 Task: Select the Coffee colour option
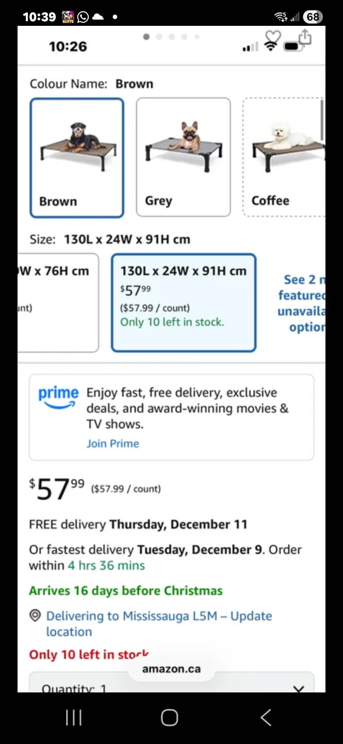click(x=284, y=158)
